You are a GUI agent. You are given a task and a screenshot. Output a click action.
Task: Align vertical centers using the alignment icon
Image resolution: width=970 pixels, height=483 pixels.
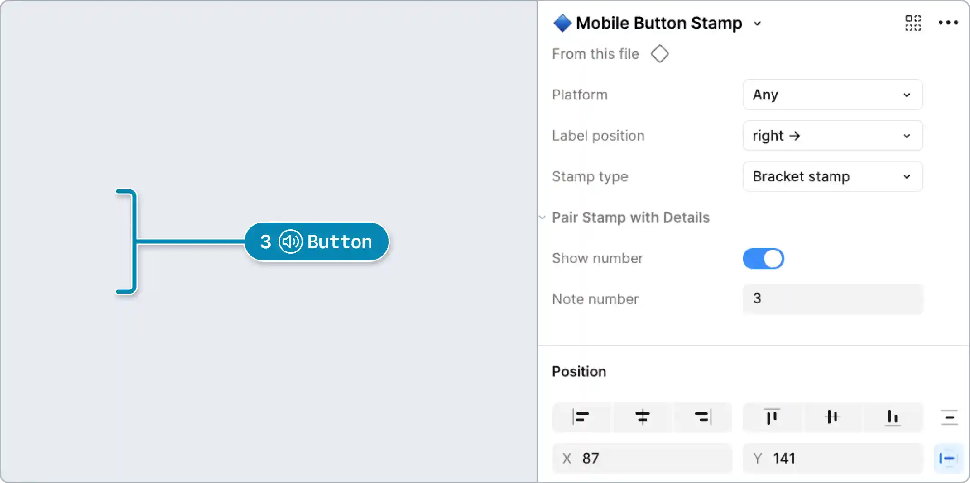(832, 417)
